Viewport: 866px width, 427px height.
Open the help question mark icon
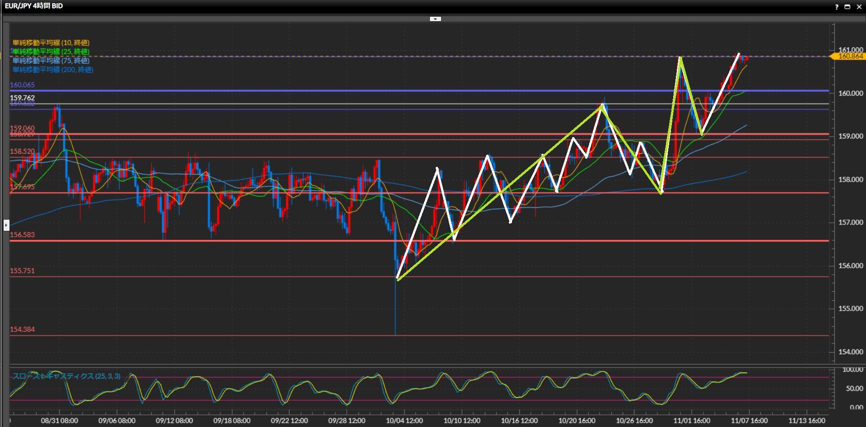click(837, 7)
